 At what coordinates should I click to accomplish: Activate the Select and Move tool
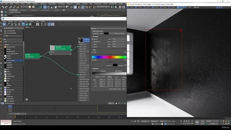click(x=45, y=7)
